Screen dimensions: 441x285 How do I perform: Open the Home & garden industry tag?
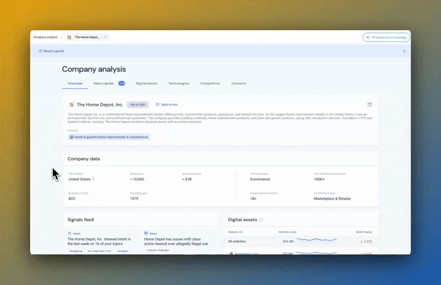[x=109, y=137]
